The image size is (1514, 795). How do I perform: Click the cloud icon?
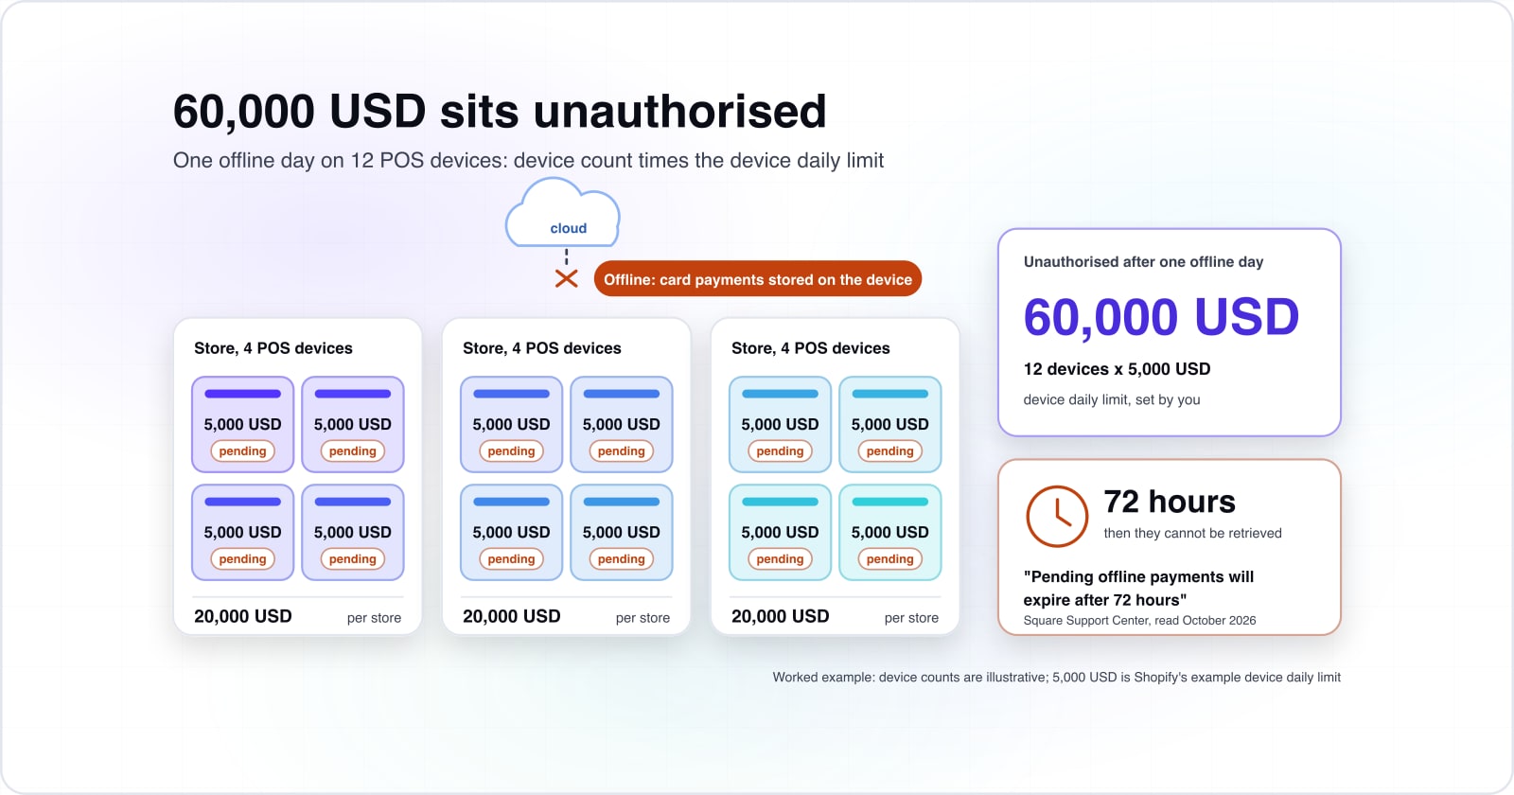pos(563,213)
